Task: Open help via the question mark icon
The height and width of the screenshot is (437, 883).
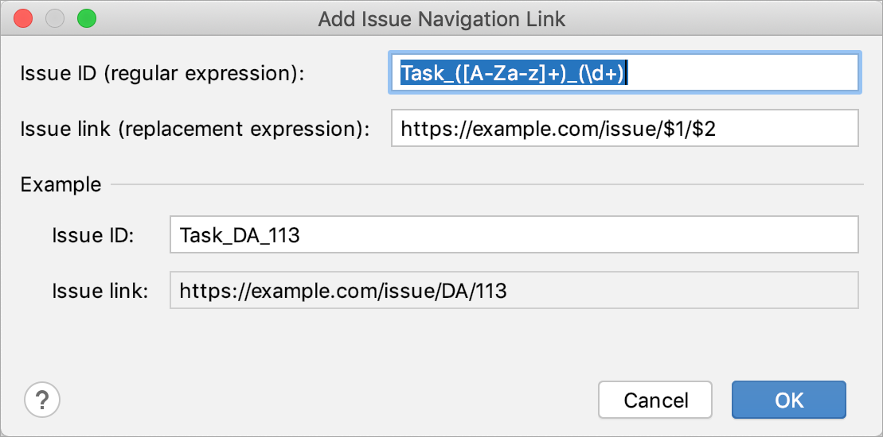Action: click(x=42, y=400)
